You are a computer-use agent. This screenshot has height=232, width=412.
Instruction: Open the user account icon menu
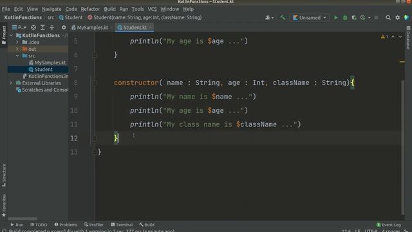point(269,17)
